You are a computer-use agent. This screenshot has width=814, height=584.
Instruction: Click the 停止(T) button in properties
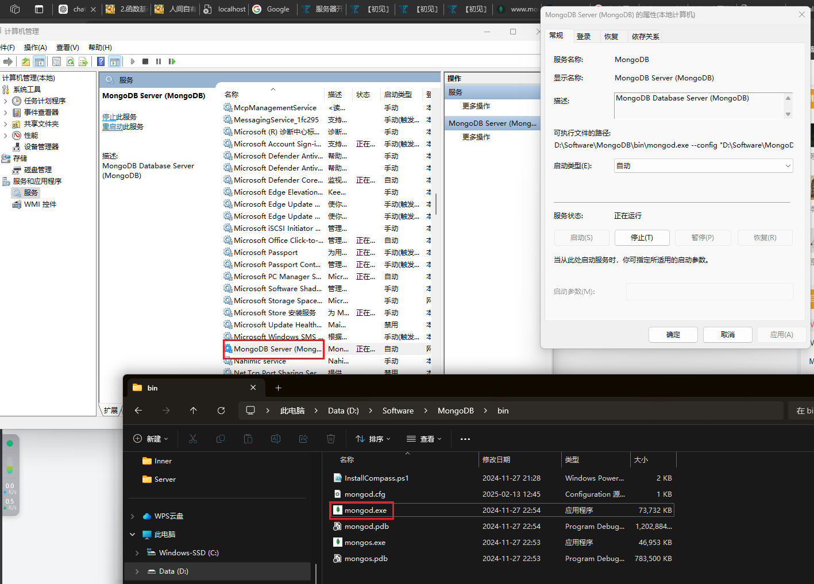(x=642, y=238)
